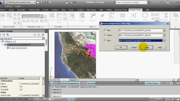Click the Match tool in Correlate panel
The height and width of the screenshot is (101, 180).
pyautogui.click(x=52, y=17)
